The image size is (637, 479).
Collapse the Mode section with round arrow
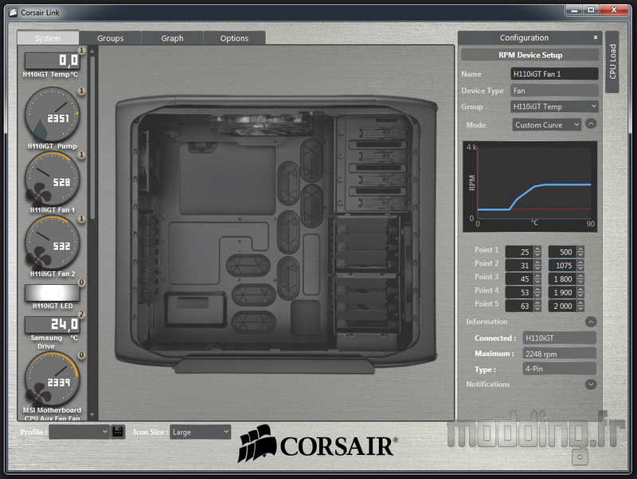click(591, 124)
